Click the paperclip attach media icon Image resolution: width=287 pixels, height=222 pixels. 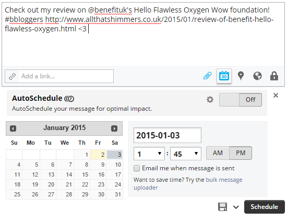(x=207, y=76)
